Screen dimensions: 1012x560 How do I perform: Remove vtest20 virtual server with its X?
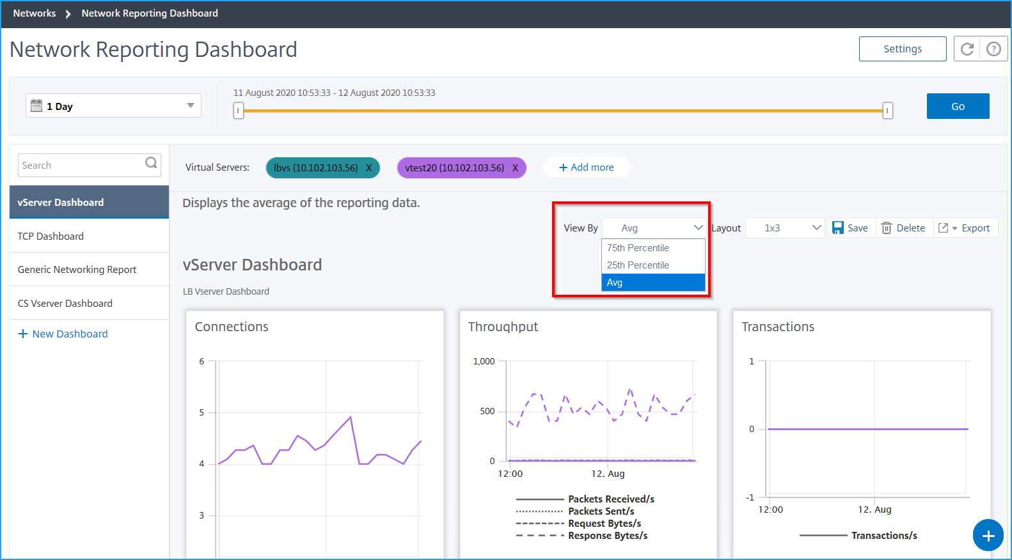[x=515, y=168]
